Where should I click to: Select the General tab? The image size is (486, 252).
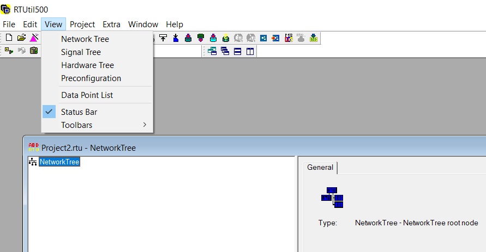pyautogui.click(x=320, y=167)
